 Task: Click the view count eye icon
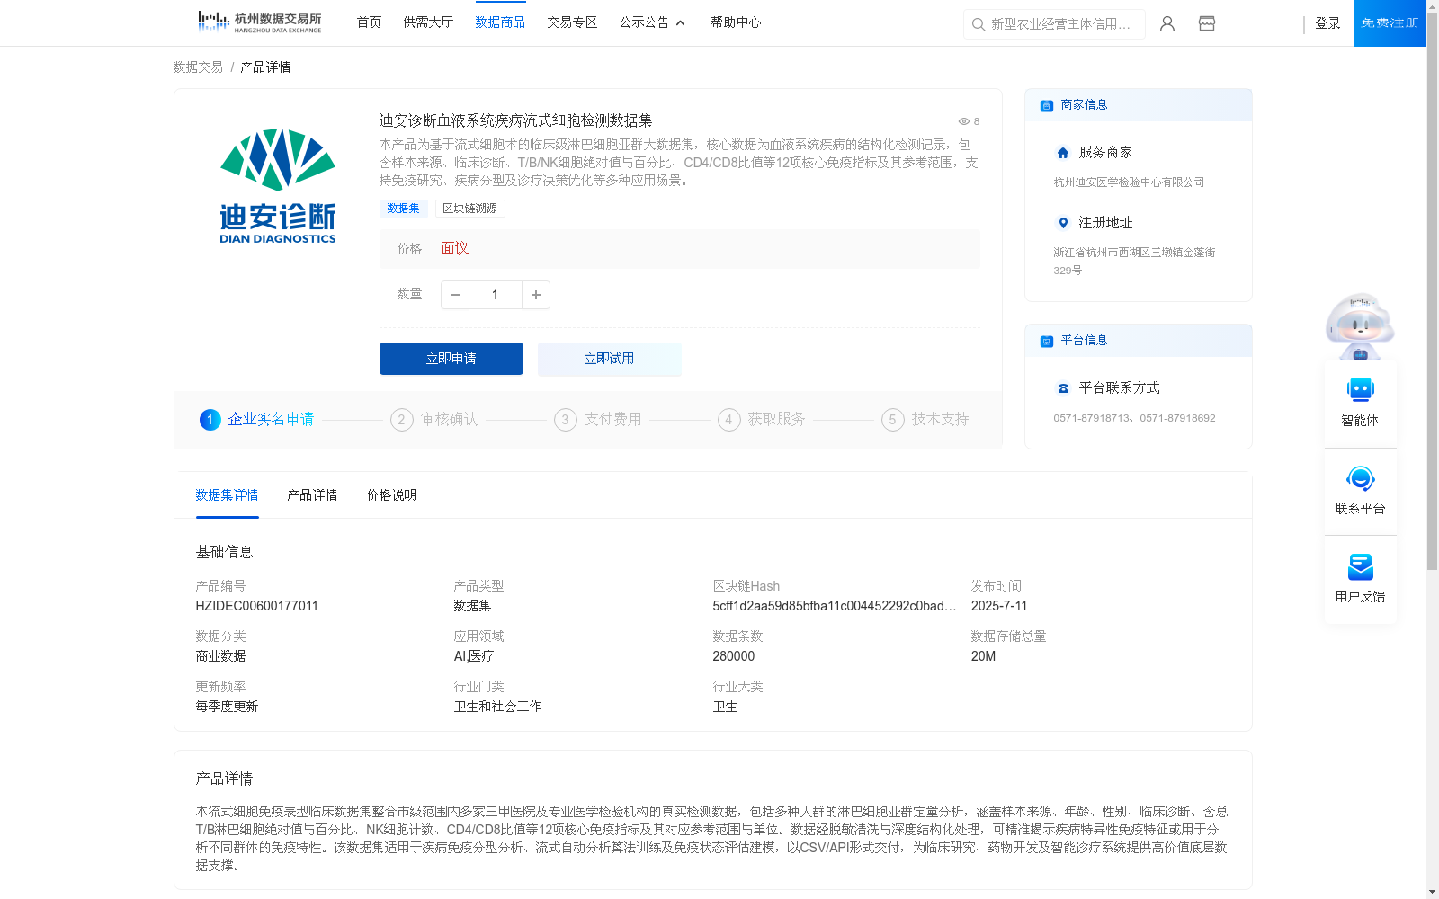(x=963, y=121)
